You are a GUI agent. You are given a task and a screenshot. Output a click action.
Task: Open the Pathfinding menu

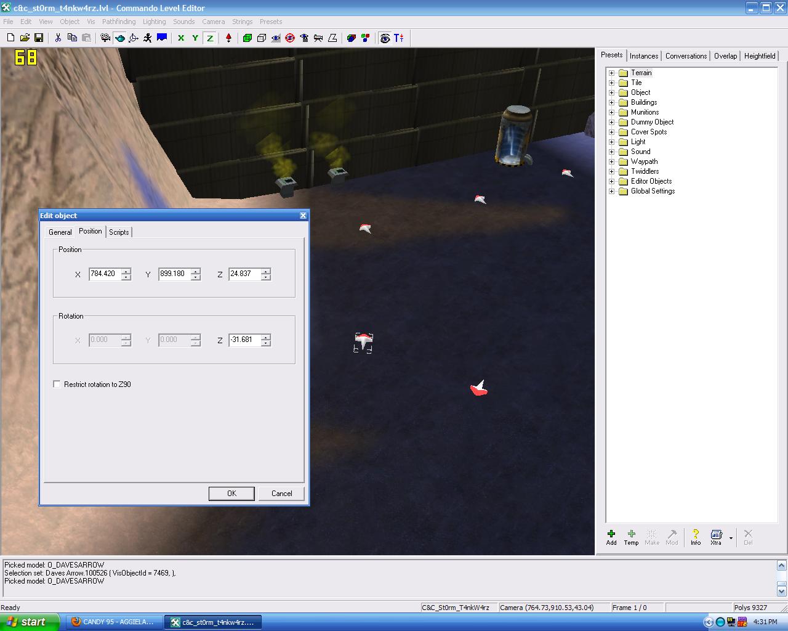pos(119,22)
